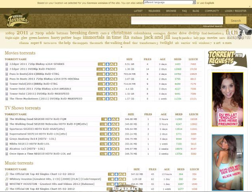Open 'TV Shows torrents' section heading
This screenshot has height=192, width=252.
(x=23, y=108)
